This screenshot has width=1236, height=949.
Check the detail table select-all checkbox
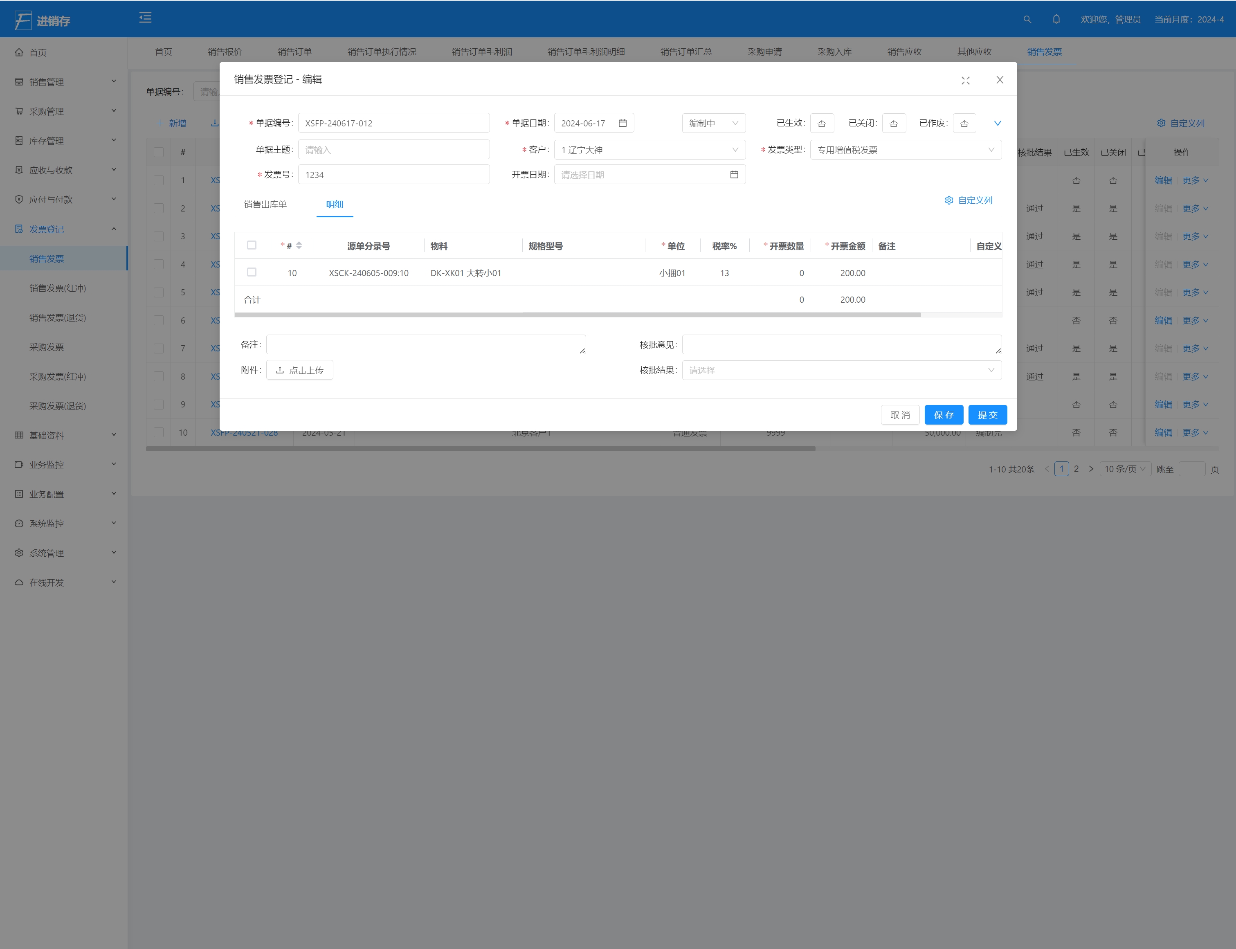pyautogui.click(x=252, y=245)
